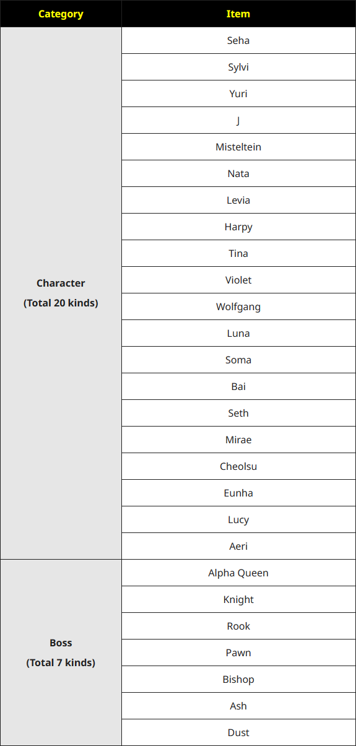Click on Harpy in the list
The image size is (356, 746).
[x=238, y=227]
